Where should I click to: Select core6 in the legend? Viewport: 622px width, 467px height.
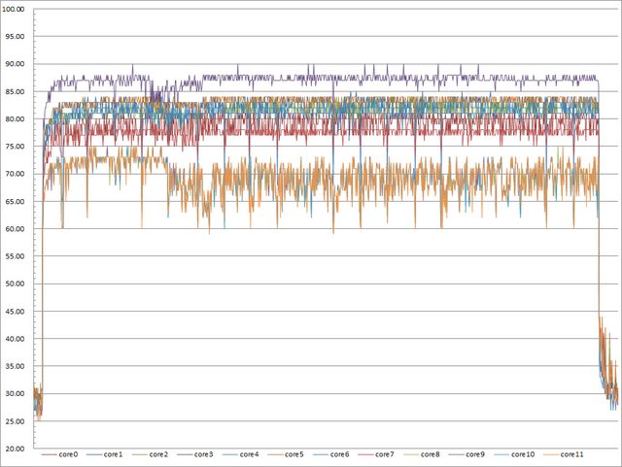[x=340, y=454]
